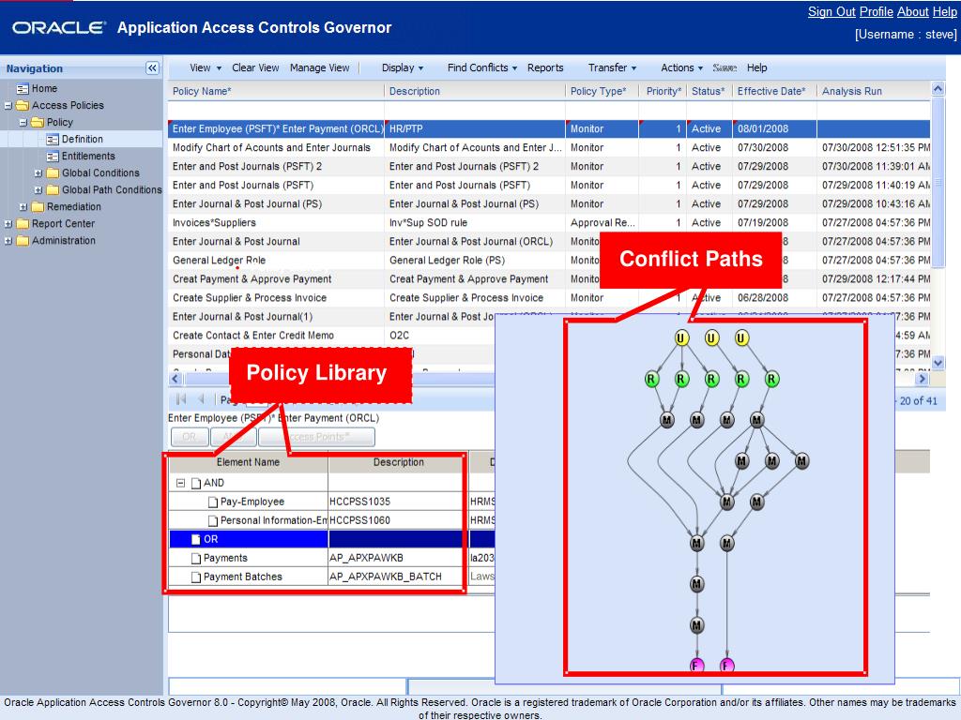Click the Administration folder icon
The height and width of the screenshot is (720, 961).
tap(23, 241)
